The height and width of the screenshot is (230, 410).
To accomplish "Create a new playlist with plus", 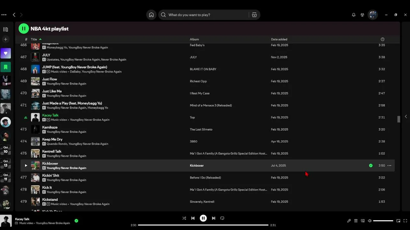I will point(5,39).
